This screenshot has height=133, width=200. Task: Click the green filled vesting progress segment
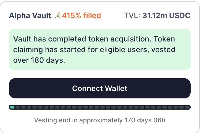[12, 107]
